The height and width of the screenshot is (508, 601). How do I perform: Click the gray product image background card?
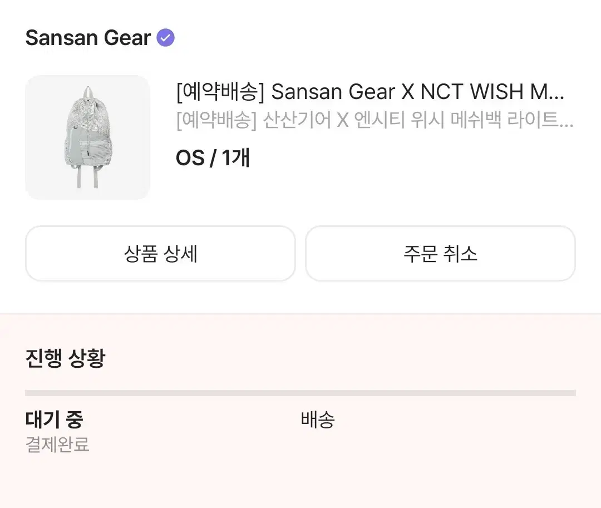tap(87, 137)
